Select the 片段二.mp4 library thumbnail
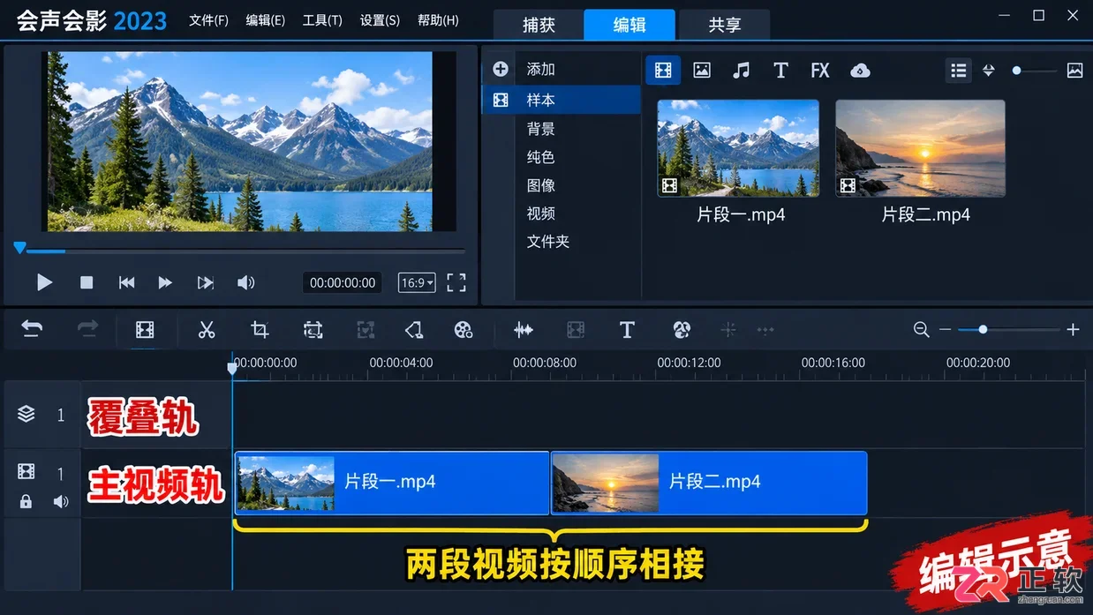This screenshot has width=1093, height=615. (x=920, y=147)
